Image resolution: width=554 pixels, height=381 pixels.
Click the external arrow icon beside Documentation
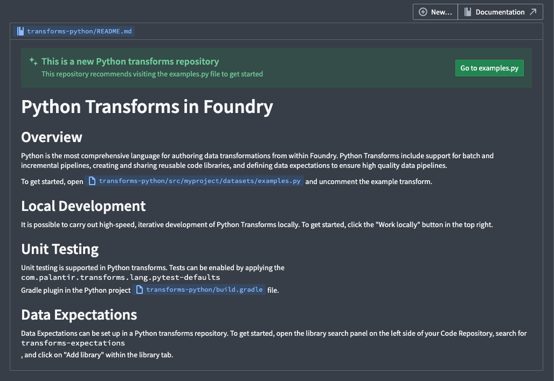coord(533,12)
